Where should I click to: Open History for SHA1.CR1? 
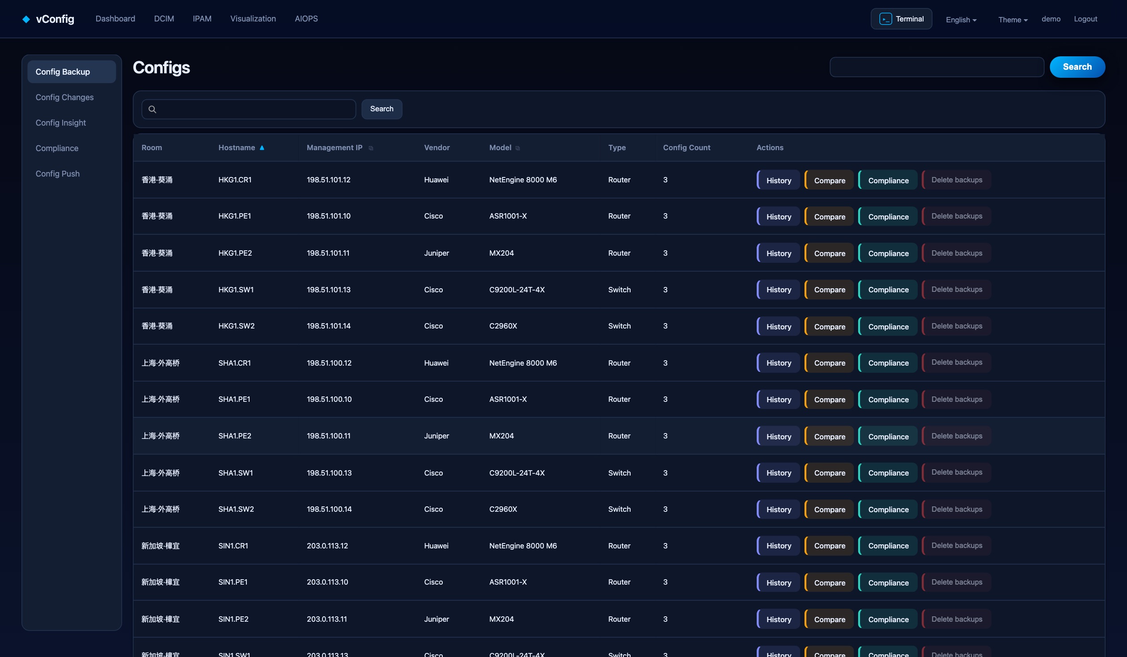pyautogui.click(x=779, y=363)
